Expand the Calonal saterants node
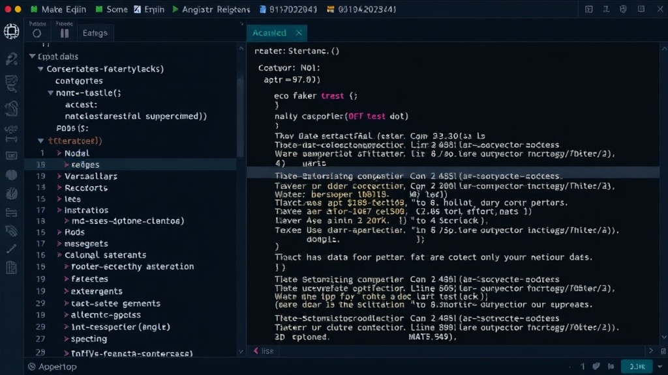Viewport: 668px width, 375px height. [x=59, y=255]
